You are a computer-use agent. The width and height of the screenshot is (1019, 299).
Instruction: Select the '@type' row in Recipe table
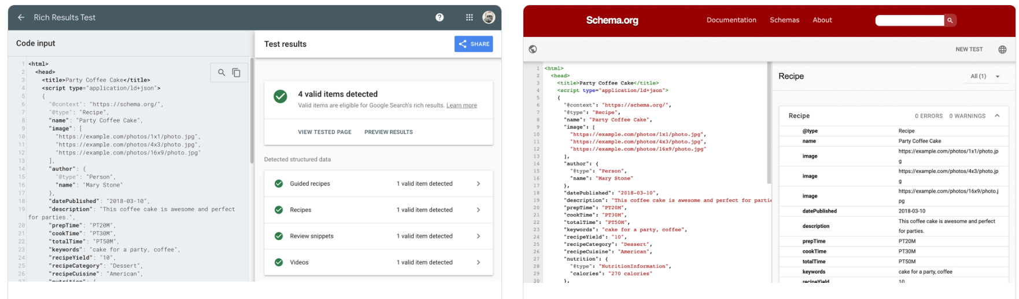coord(894,131)
